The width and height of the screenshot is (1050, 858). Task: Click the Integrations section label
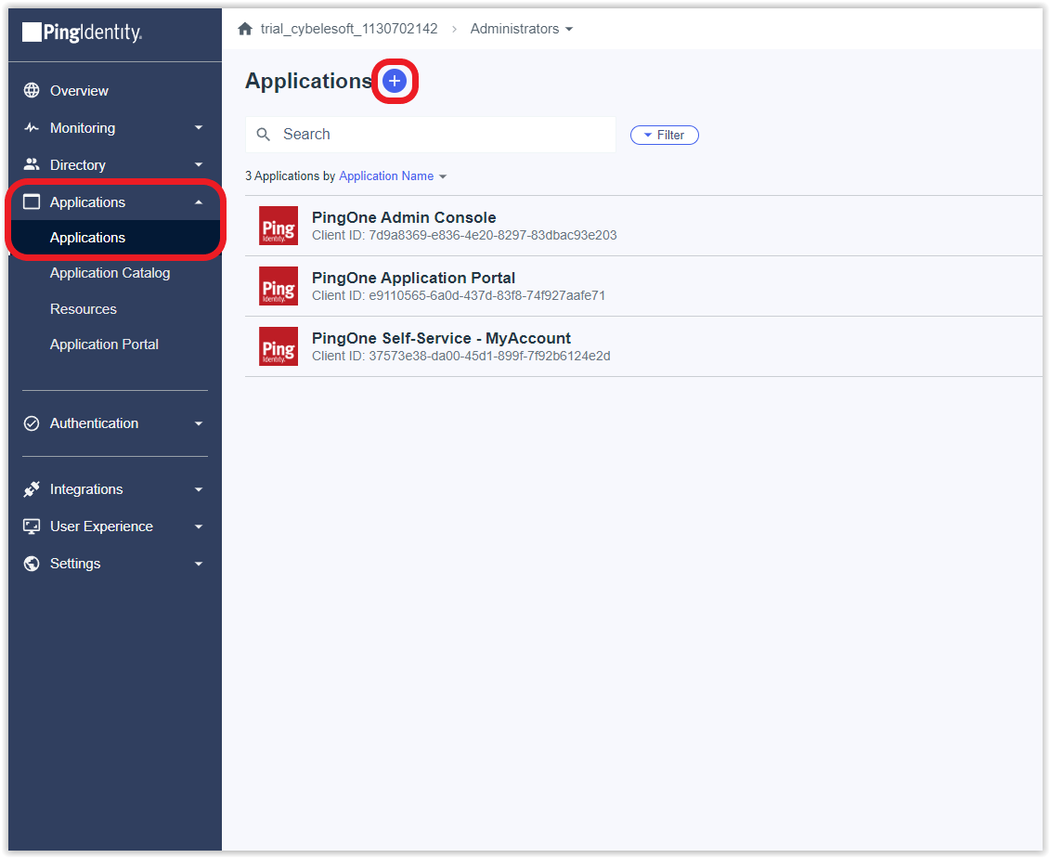(x=86, y=489)
